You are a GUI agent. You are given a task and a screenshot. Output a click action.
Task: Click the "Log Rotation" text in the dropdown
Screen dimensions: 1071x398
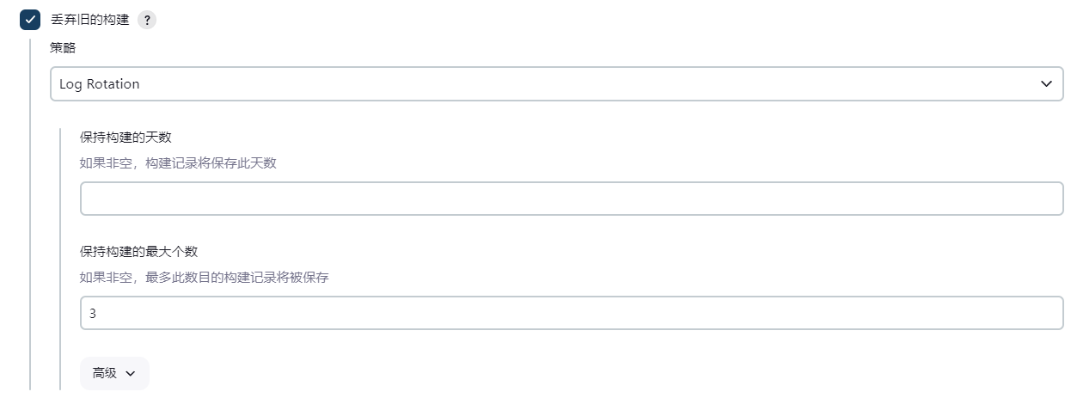(100, 84)
